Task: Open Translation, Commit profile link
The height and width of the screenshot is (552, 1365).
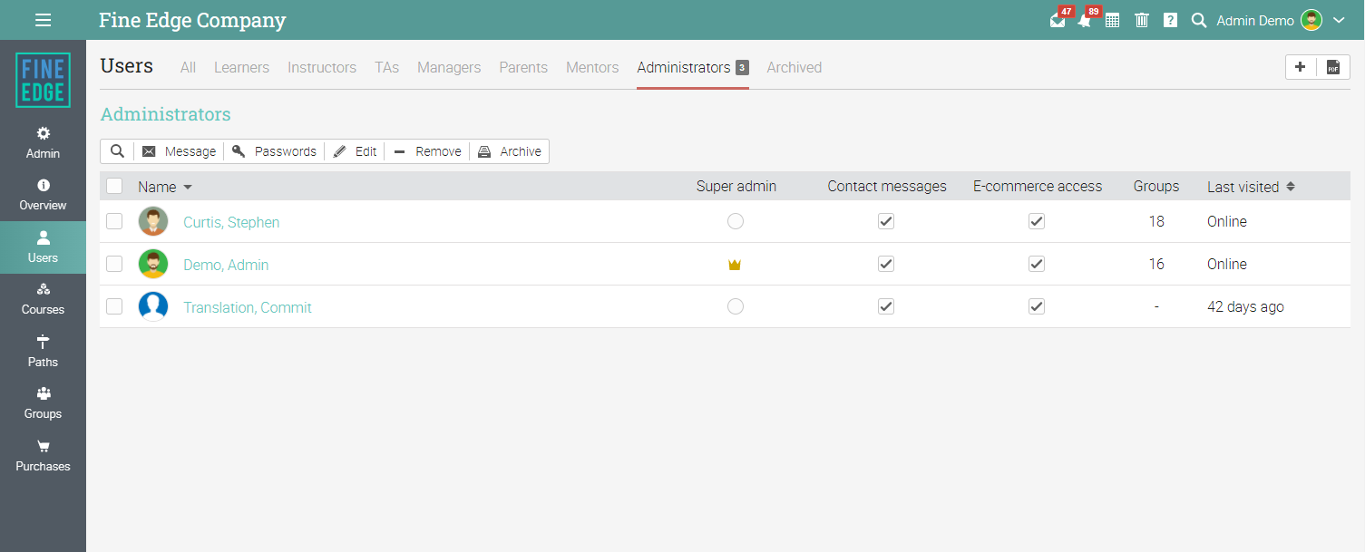Action: click(x=248, y=307)
